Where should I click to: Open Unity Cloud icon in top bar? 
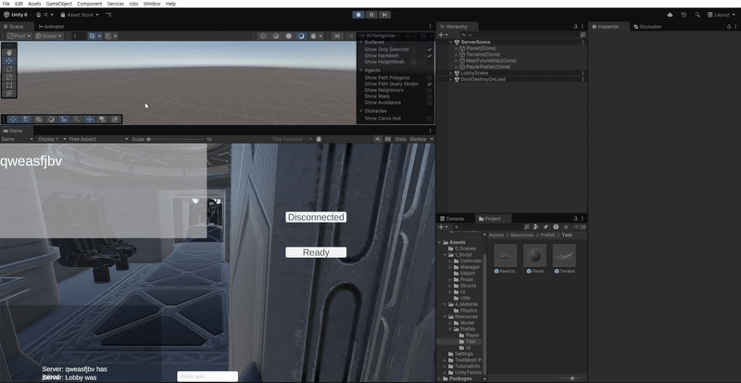(670, 15)
